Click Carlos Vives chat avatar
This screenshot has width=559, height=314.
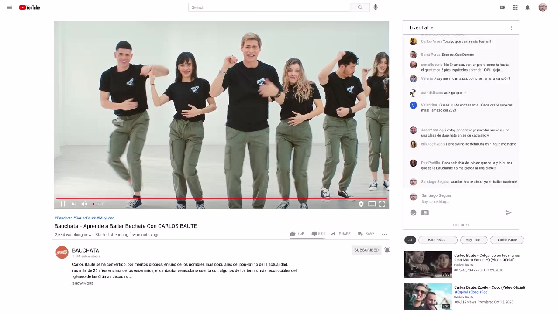tap(413, 41)
